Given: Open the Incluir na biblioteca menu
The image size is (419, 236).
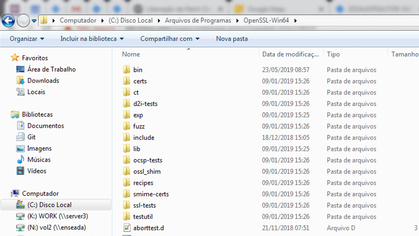Looking at the screenshot, I should (92, 39).
